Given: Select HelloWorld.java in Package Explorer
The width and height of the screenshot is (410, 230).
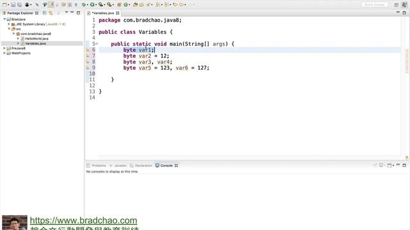Looking at the screenshot, I should [37, 38].
